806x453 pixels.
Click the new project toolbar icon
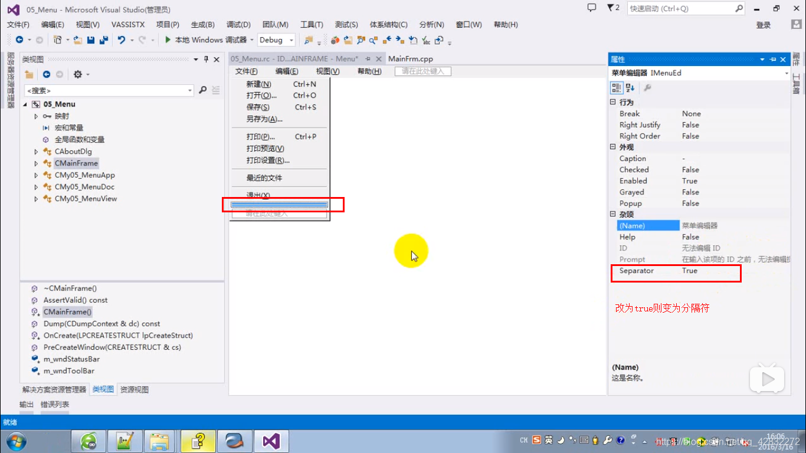point(58,40)
